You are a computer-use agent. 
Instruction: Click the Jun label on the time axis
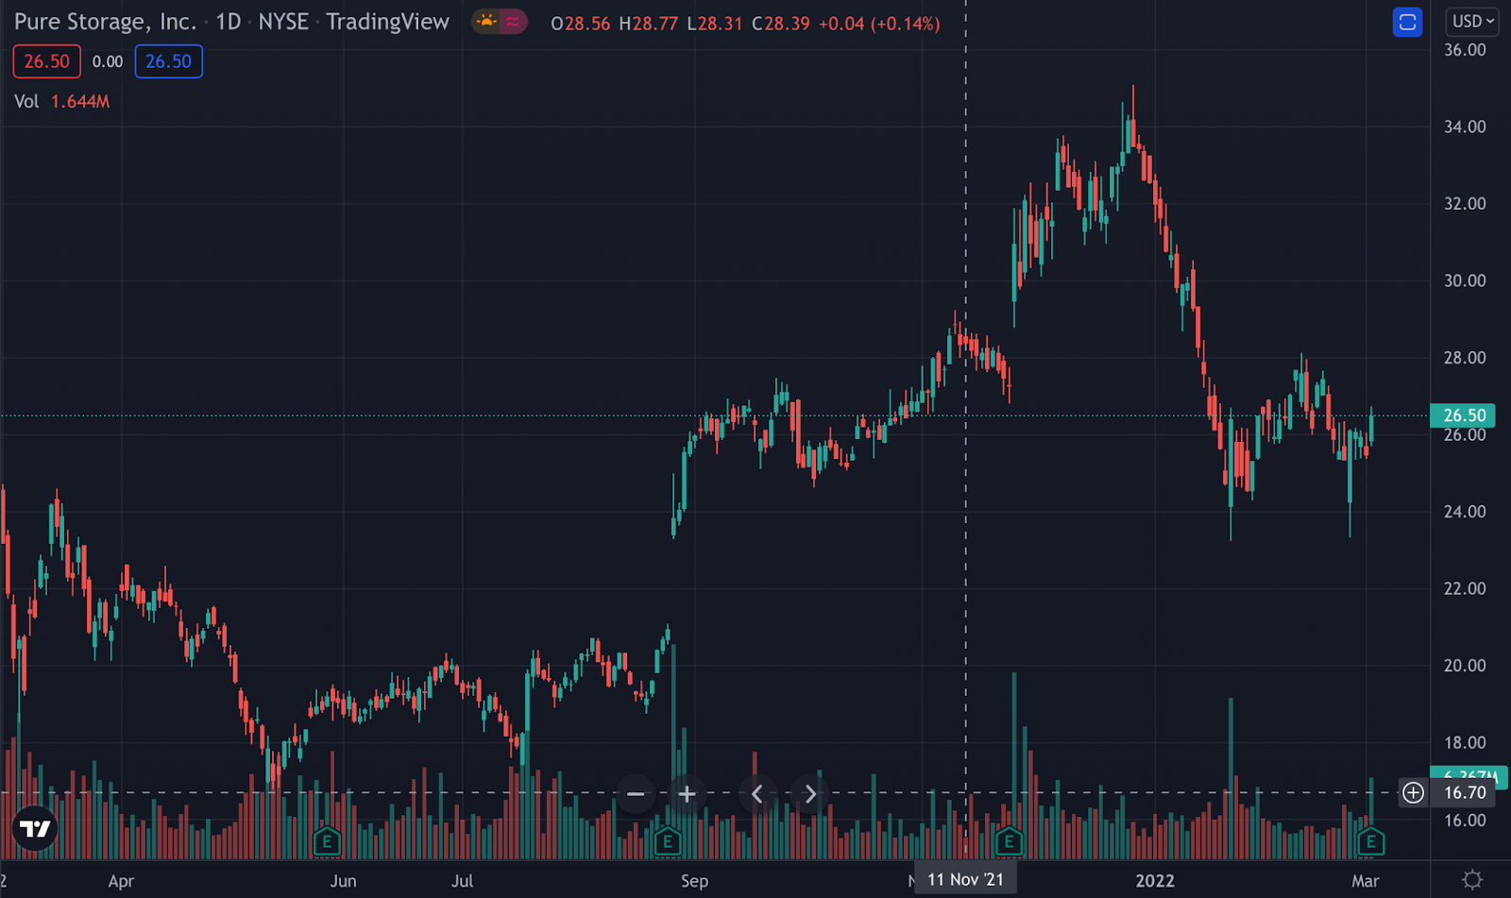coord(343,881)
